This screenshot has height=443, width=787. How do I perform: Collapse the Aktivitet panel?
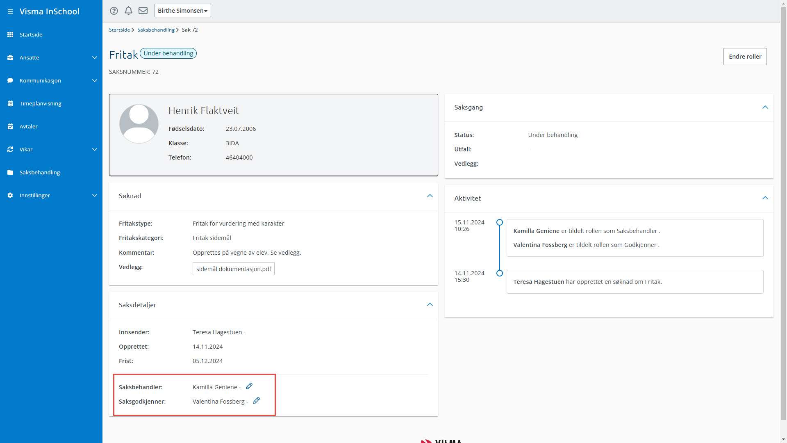pos(765,198)
